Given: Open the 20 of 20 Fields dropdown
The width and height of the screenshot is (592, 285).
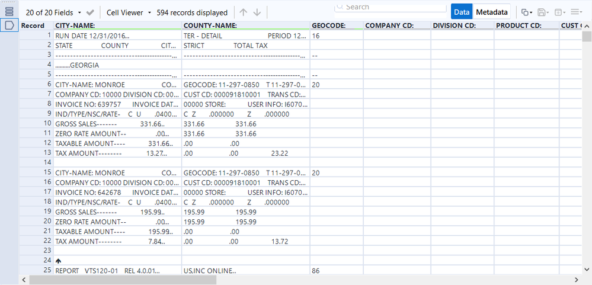Looking at the screenshot, I should click(53, 12).
